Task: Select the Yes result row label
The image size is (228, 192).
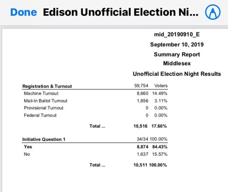Action: [x=28, y=146]
